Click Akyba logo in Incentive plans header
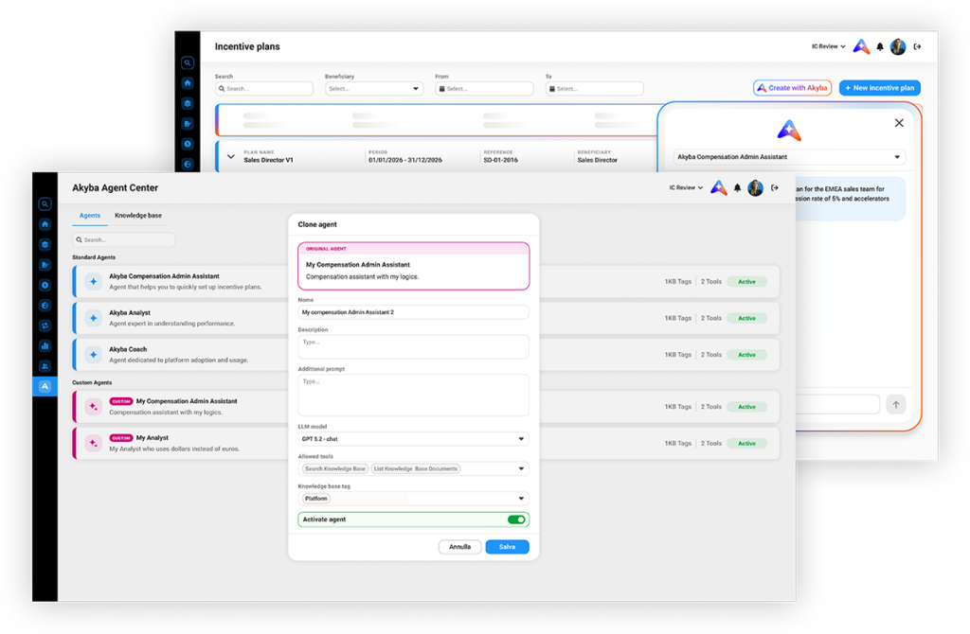The height and width of the screenshot is (634, 970). (861, 46)
